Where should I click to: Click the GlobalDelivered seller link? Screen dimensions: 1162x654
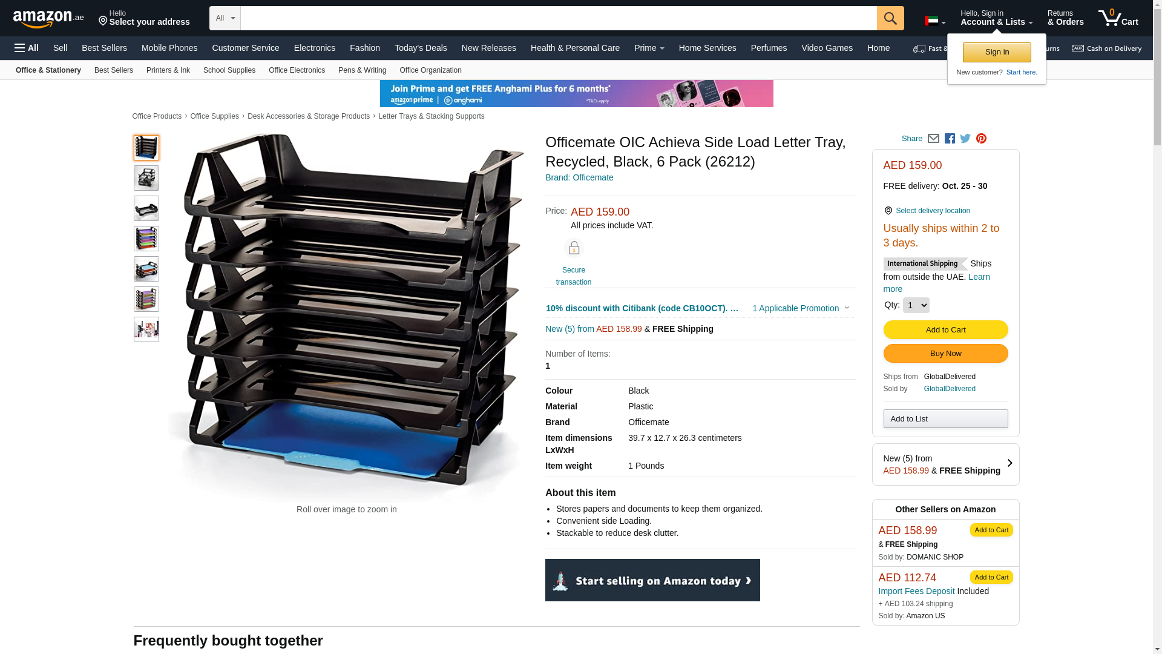point(950,389)
